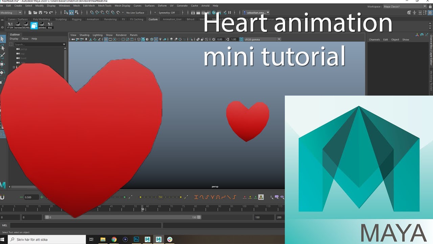433x244 pixels.
Task: Click Select camera icon in viewport toolbar
Action: pyautogui.click(x=73, y=39)
